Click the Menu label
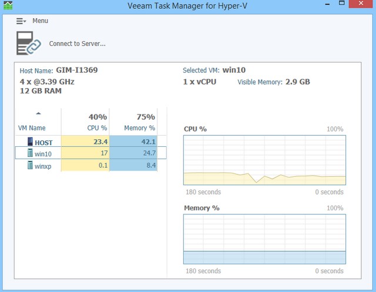 (x=41, y=21)
